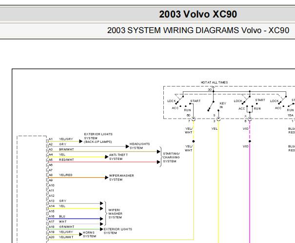Click "WIPER/WASHER SYSTEM" on the YEL/RED wire
The height and width of the screenshot is (243, 295).
(x=121, y=177)
